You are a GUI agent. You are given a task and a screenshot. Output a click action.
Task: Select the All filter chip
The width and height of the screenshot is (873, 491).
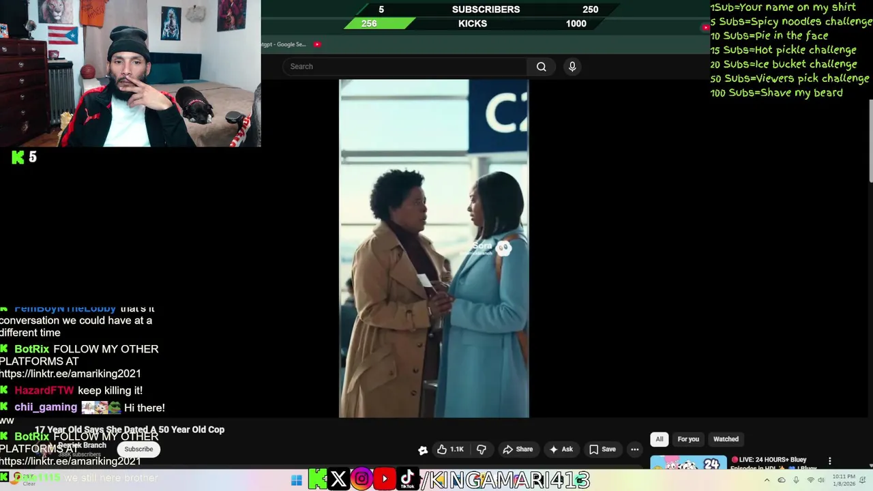pyautogui.click(x=660, y=439)
